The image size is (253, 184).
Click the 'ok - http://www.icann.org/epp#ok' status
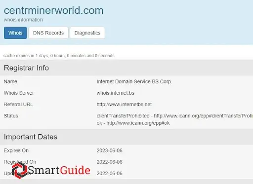133,123
